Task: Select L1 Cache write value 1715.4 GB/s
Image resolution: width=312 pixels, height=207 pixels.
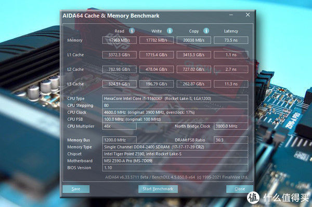Action: coord(157,55)
